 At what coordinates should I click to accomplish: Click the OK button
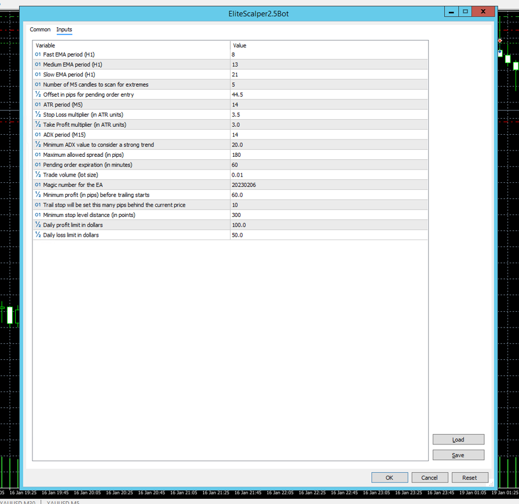click(389, 477)
